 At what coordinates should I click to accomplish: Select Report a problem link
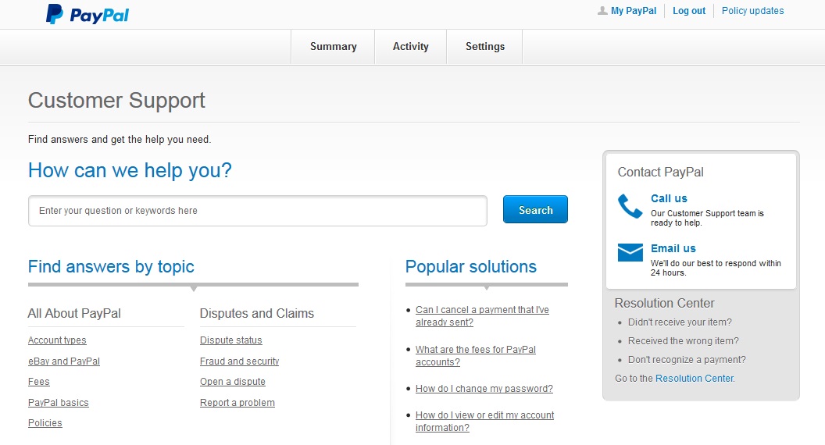coord(237,403)
